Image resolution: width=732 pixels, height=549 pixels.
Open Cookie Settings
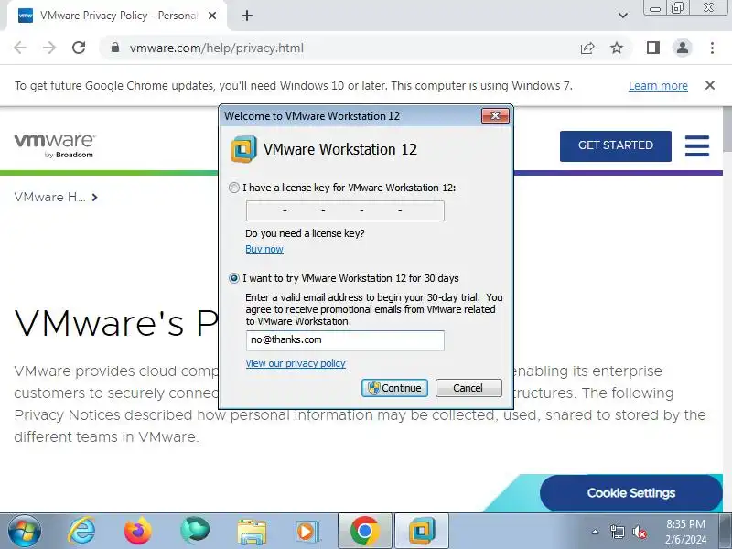tap(631, 493)
